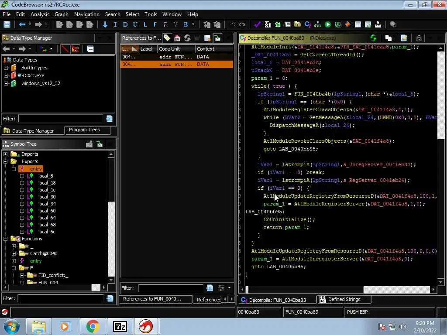Click the green run play icon

328,24
